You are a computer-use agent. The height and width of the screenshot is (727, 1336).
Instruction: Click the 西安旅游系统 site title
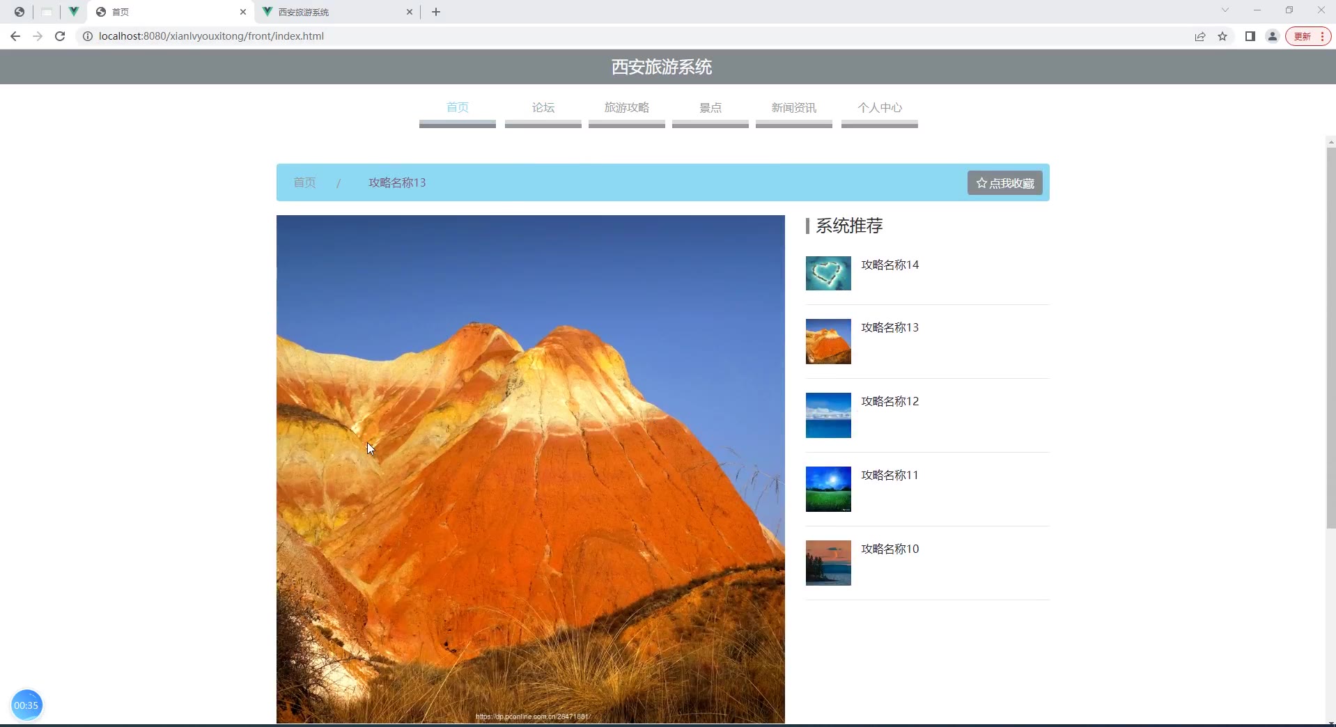click(x=662, y=67)
